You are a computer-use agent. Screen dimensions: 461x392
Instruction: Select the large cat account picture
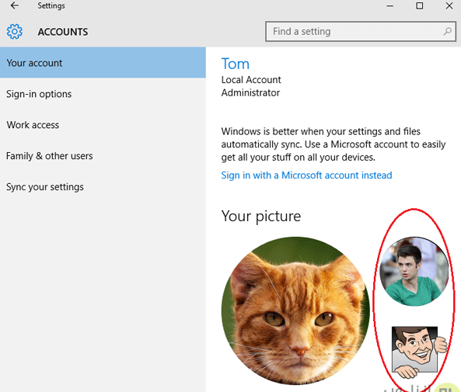[295, 310]
